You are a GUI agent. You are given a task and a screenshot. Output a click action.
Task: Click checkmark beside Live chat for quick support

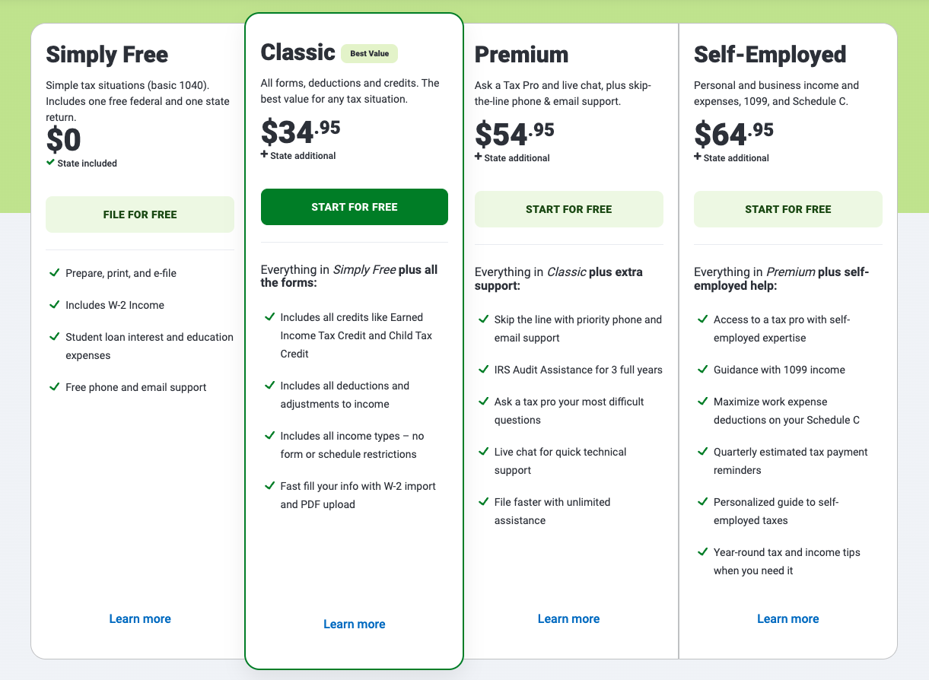click(x=483, y=451)
